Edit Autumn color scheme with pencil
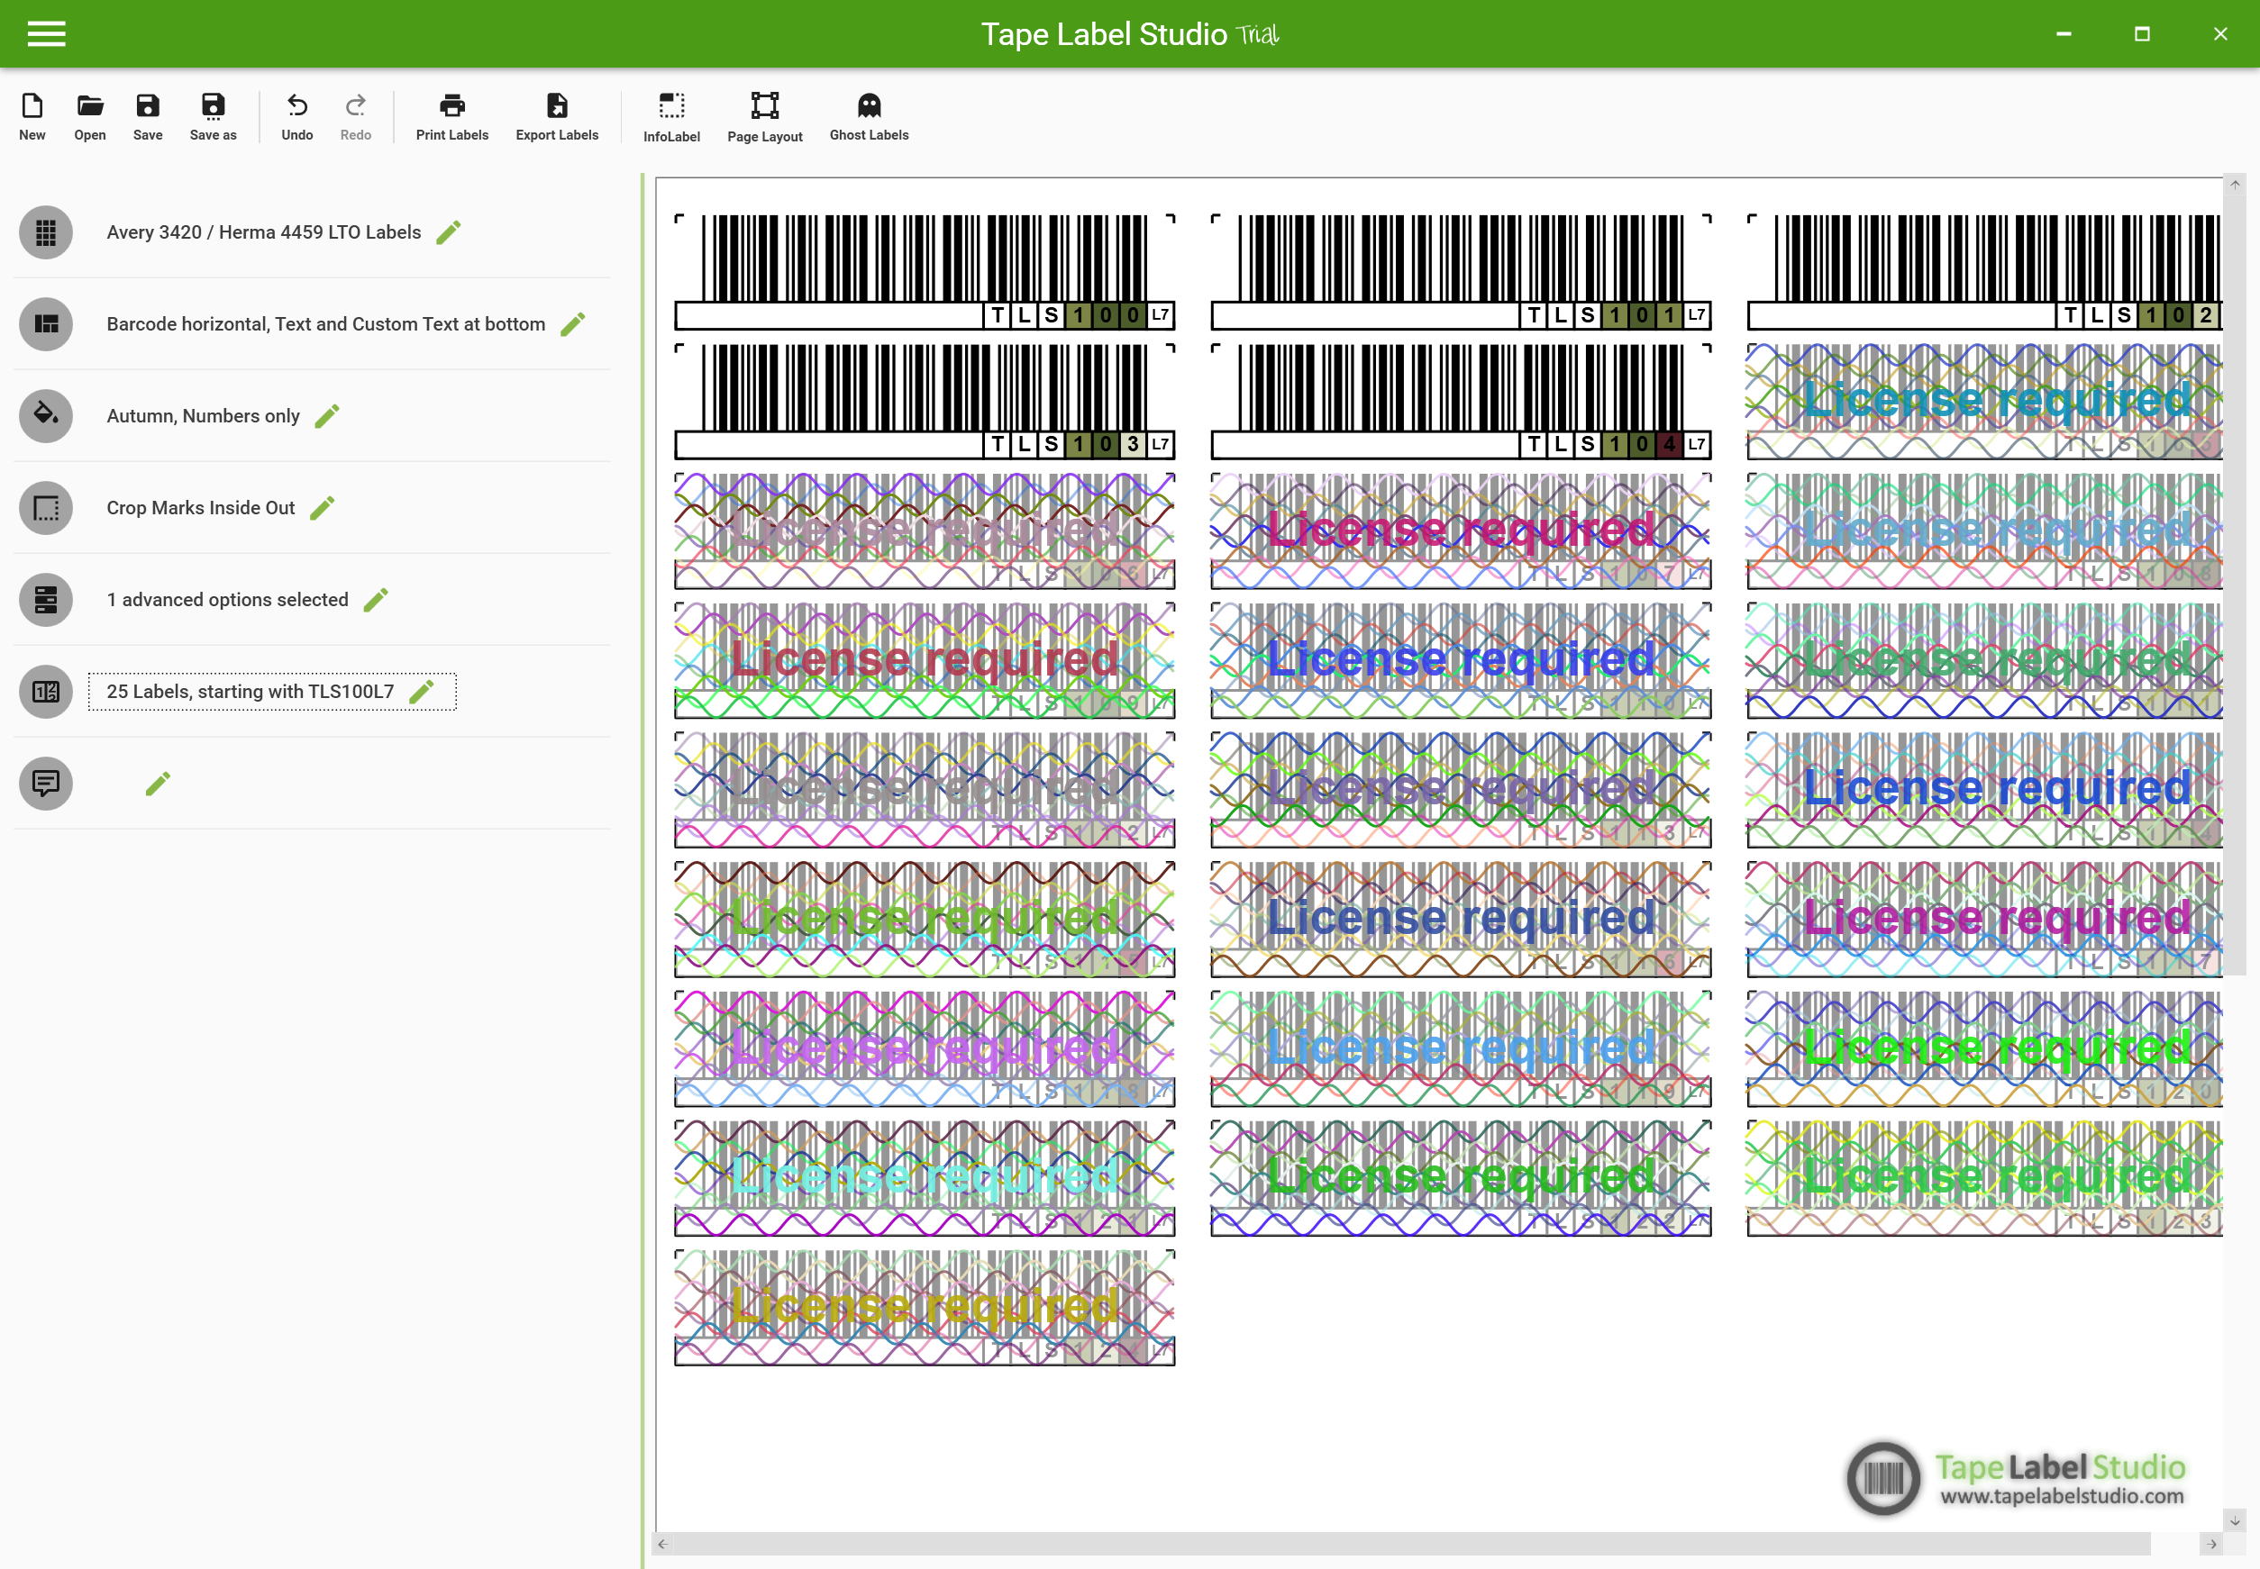The width and height of the screenshot is (2260, 1569). pos(327,416)
